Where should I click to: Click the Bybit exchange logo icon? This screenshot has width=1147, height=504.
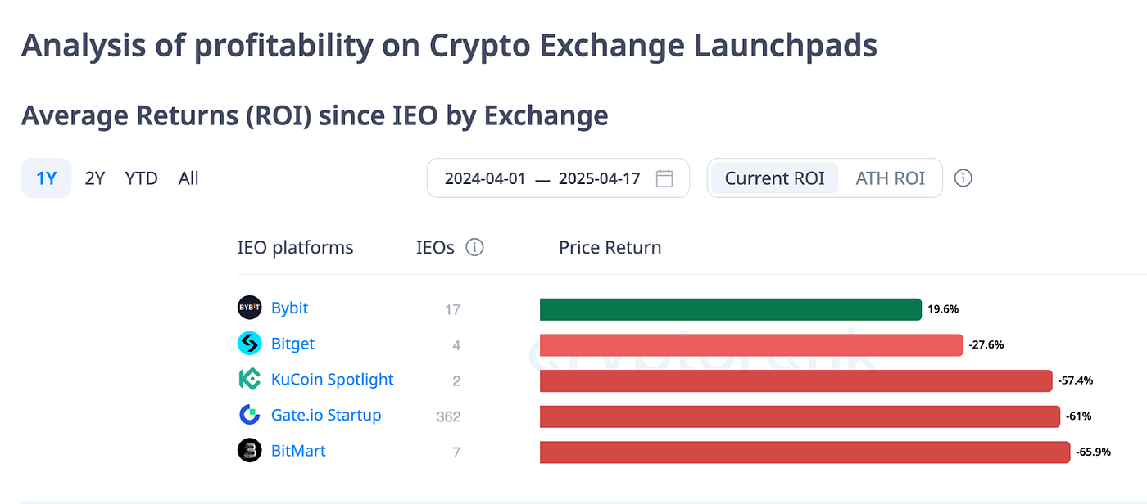pos(249,308)
